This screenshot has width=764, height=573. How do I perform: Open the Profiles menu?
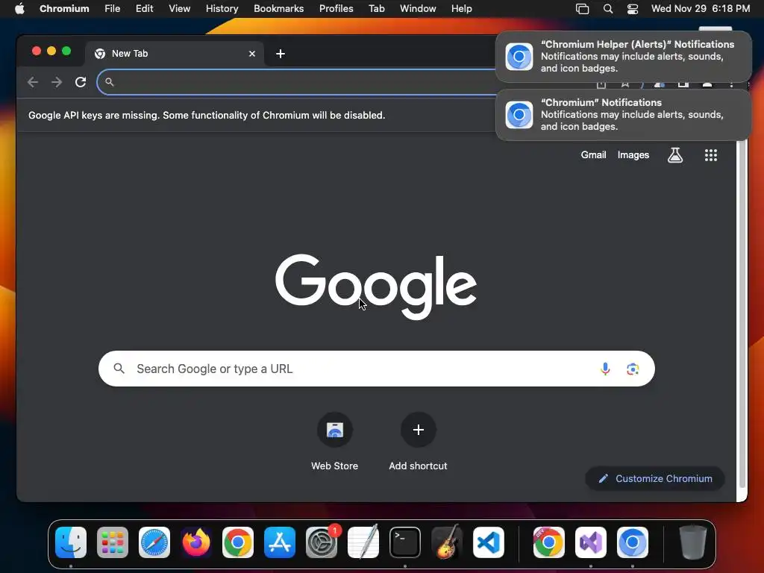point(336,9)
